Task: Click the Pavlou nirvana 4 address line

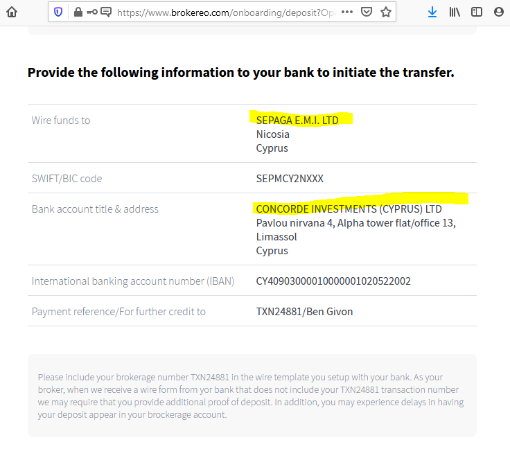Action: [x=356, y=223]
